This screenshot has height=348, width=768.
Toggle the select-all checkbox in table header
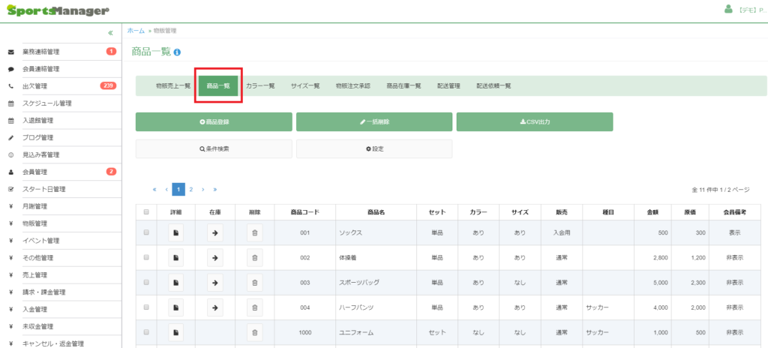pos(146,212)
